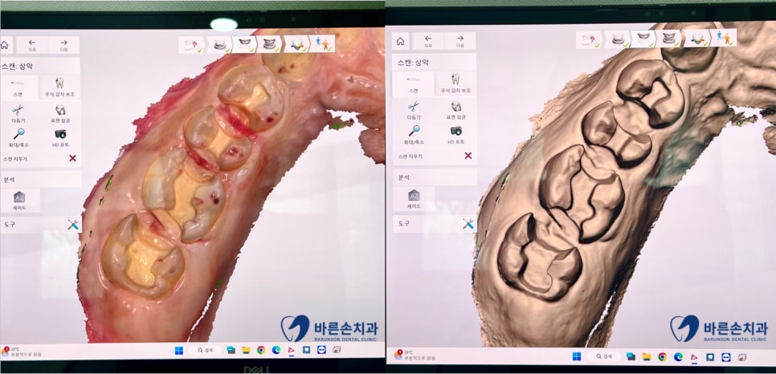
Task: Select the trim scissors tool on left screen
Action: (18, 110)
